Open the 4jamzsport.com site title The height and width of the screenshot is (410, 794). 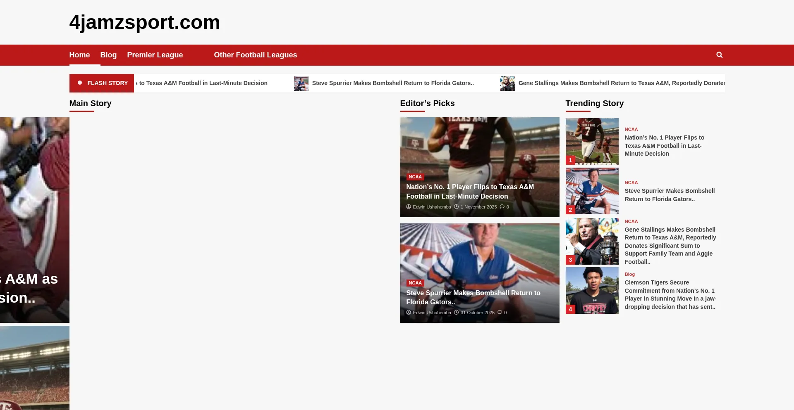click(x=144, y=22)
